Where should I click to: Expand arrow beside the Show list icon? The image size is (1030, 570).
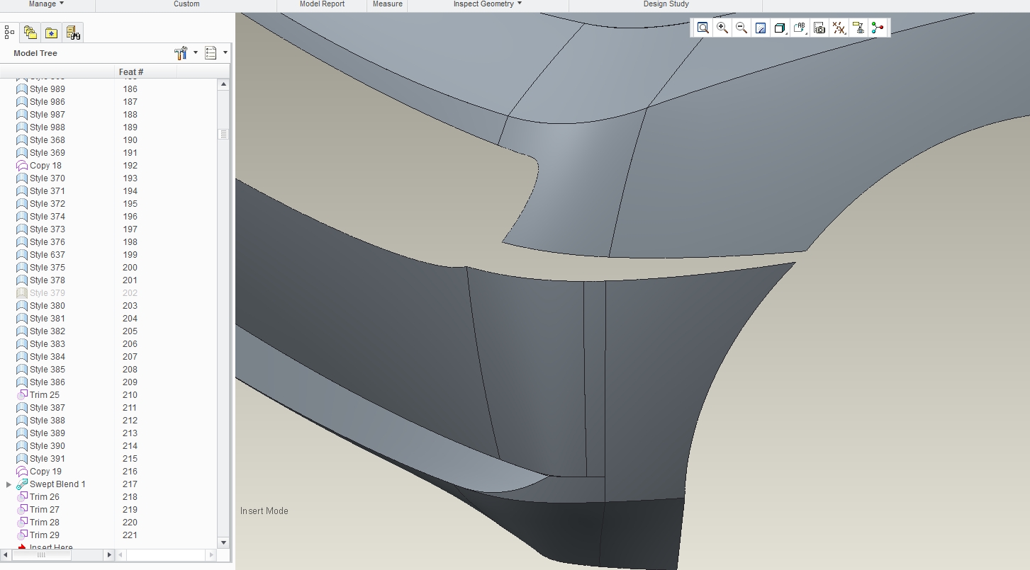point(225,52)
